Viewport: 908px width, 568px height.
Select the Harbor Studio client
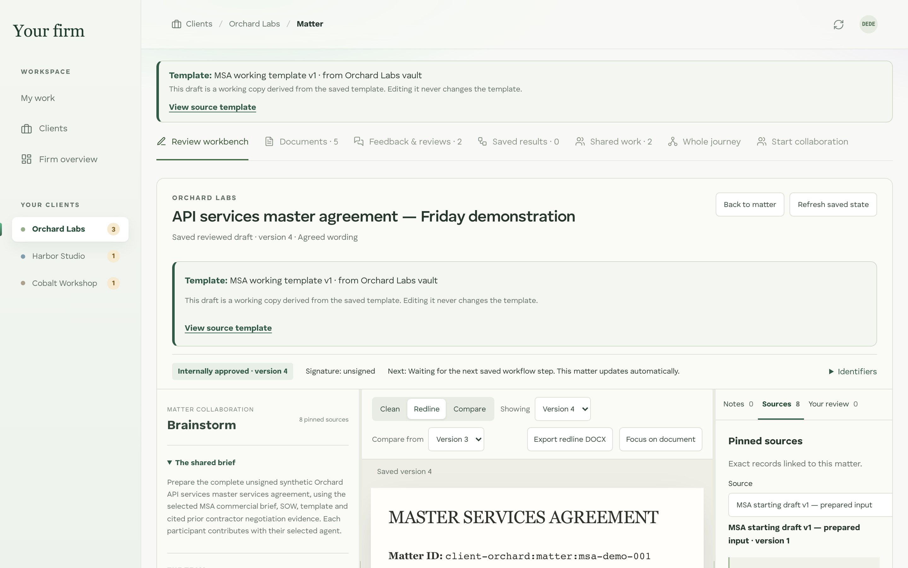[x=70, y=256]
